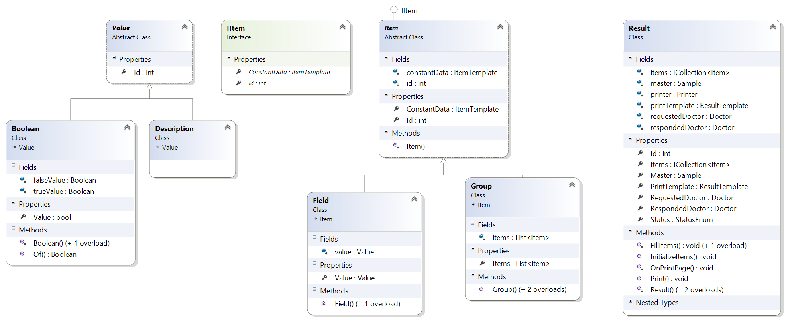Click field icon beside printTemplate : ResultTemplate

(x=640, y=105)
